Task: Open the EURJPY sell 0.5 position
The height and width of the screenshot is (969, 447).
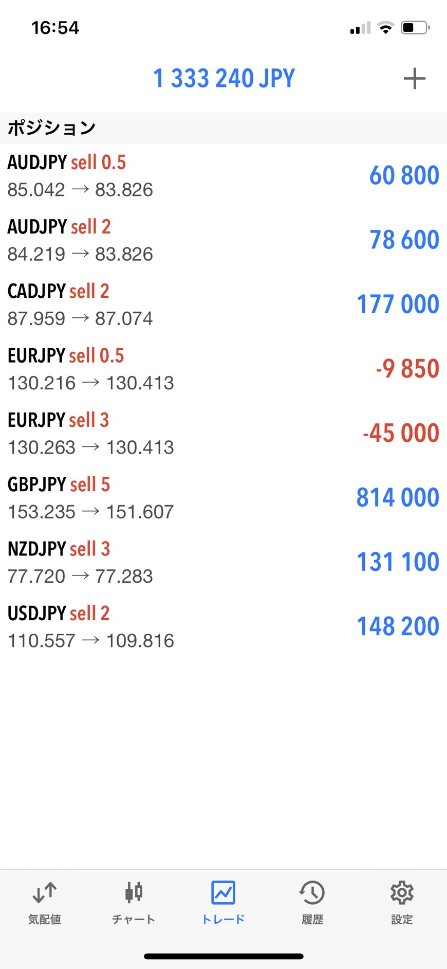Action: (x=223, y=368)
